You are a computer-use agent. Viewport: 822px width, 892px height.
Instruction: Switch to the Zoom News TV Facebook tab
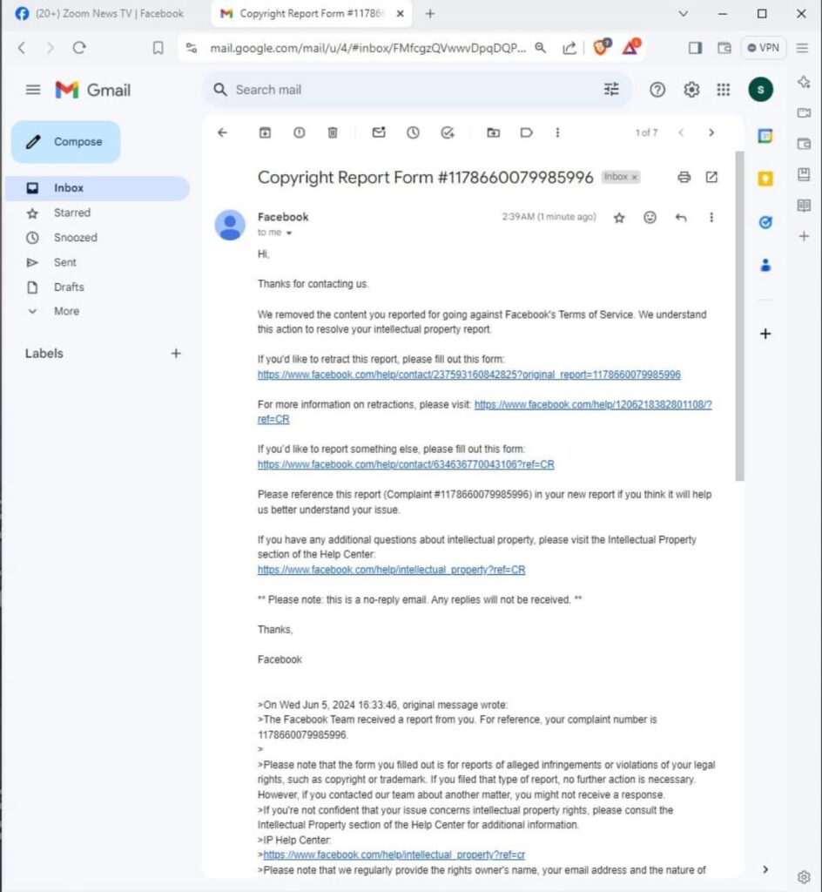tap(101, 14)
